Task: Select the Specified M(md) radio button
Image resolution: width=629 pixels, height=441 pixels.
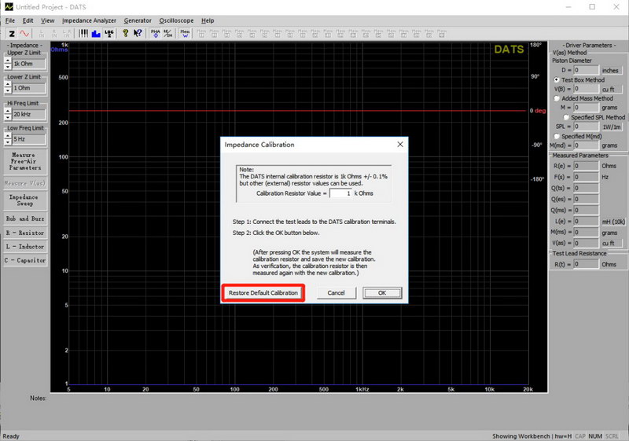Action: tap(557, 137)
